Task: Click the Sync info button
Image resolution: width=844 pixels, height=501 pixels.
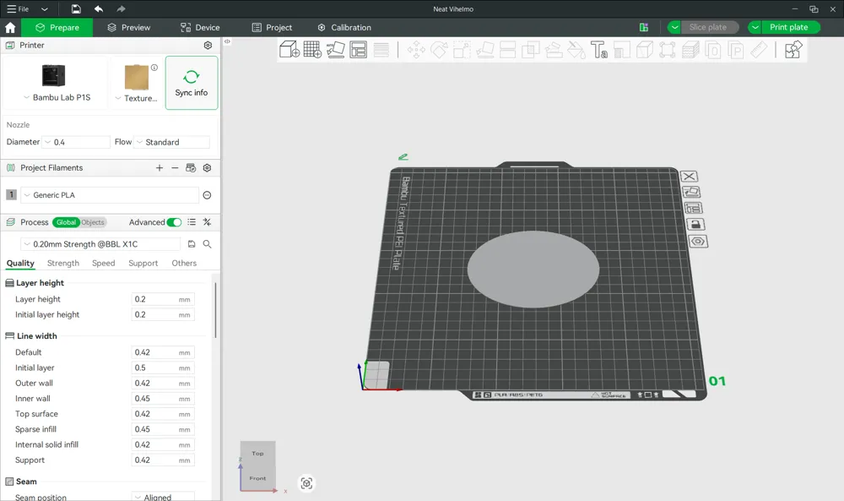Action: [x=192, y=83]
